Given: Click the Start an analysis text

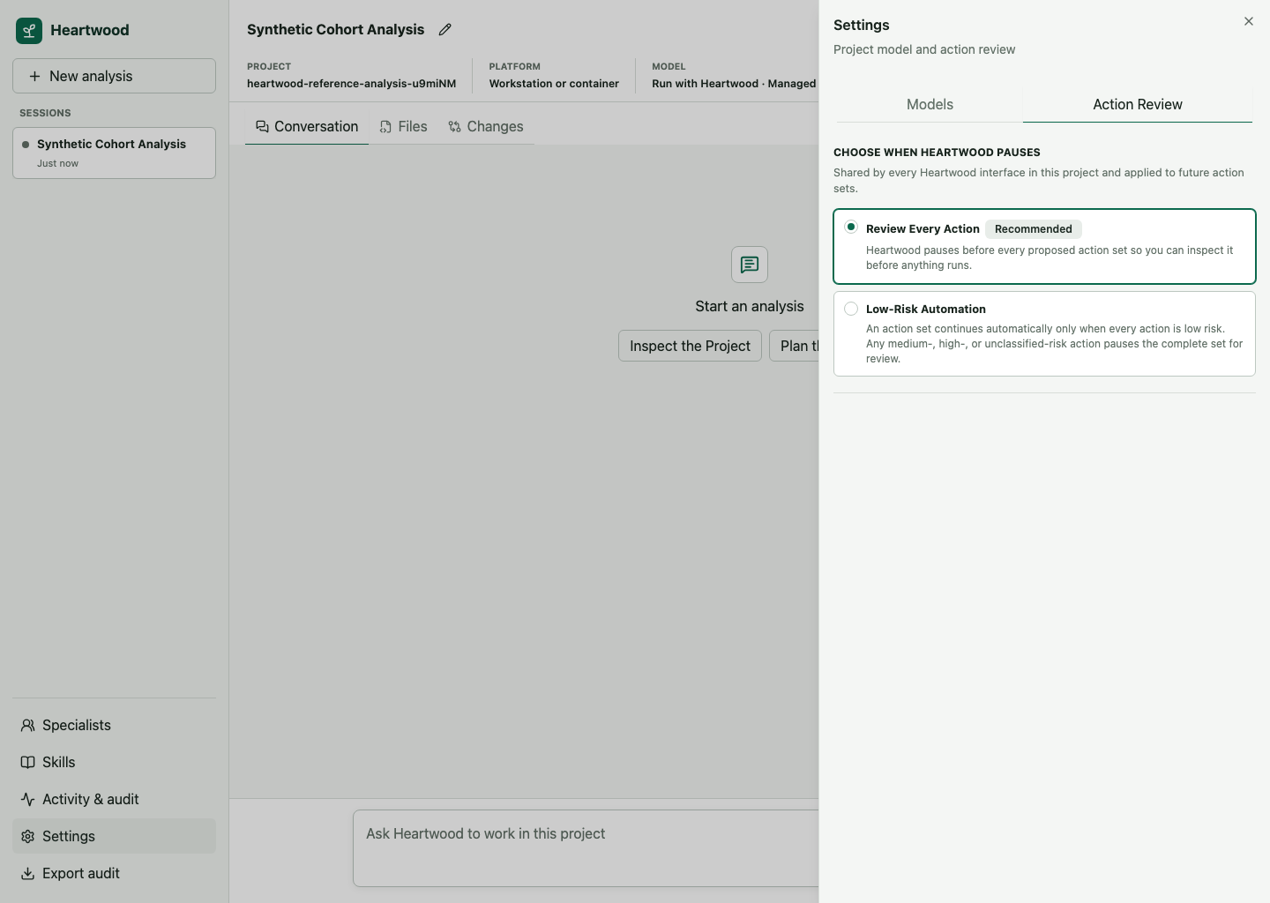Looking at the screenshot, I should pyautogui.click(x=750, y=306).
